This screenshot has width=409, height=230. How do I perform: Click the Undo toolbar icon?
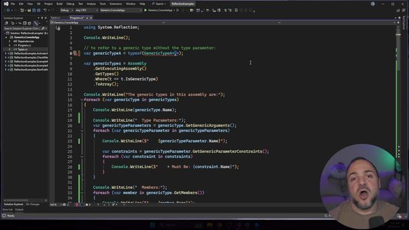(45, 10)
